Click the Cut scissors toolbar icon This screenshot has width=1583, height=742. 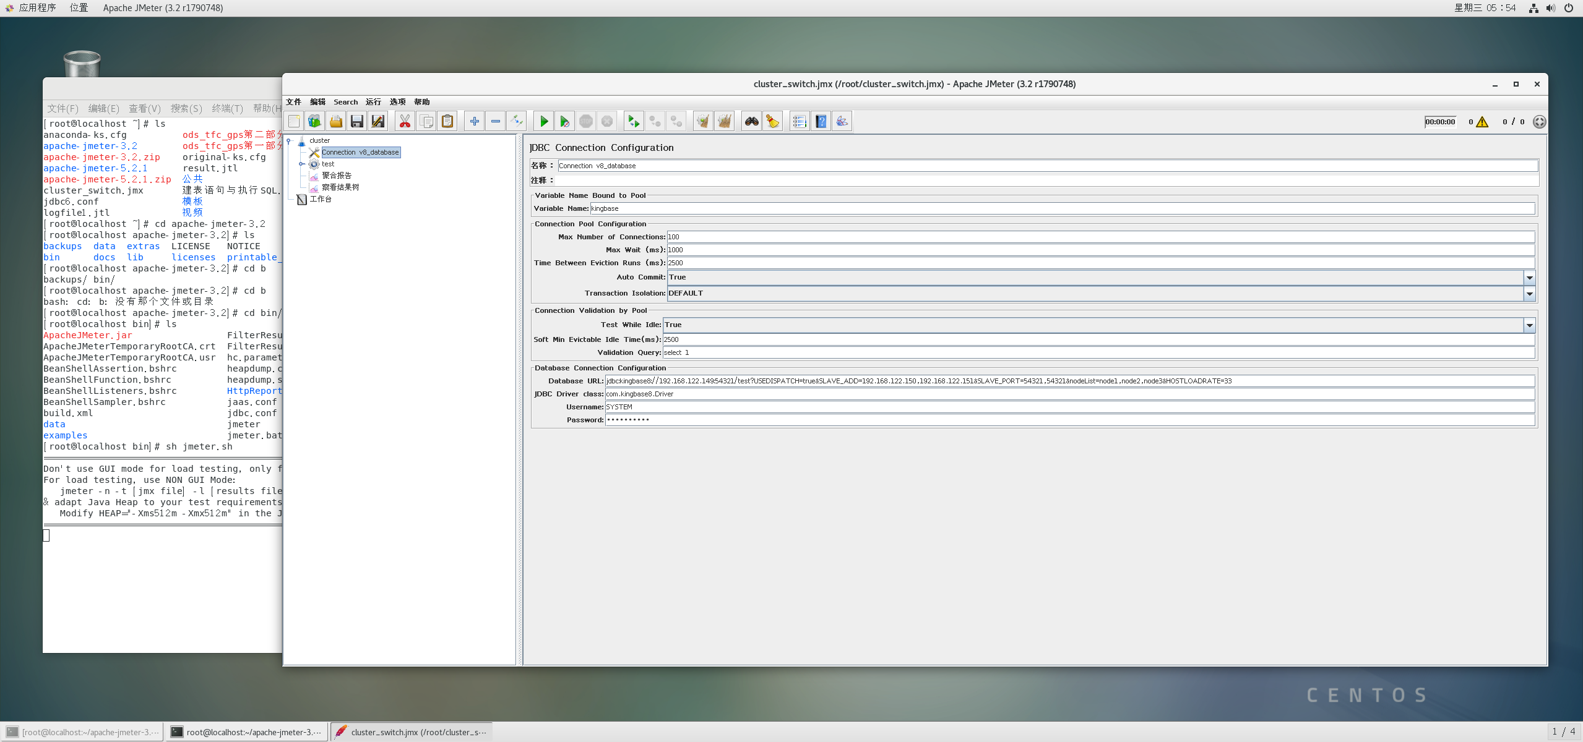(405, 122)
